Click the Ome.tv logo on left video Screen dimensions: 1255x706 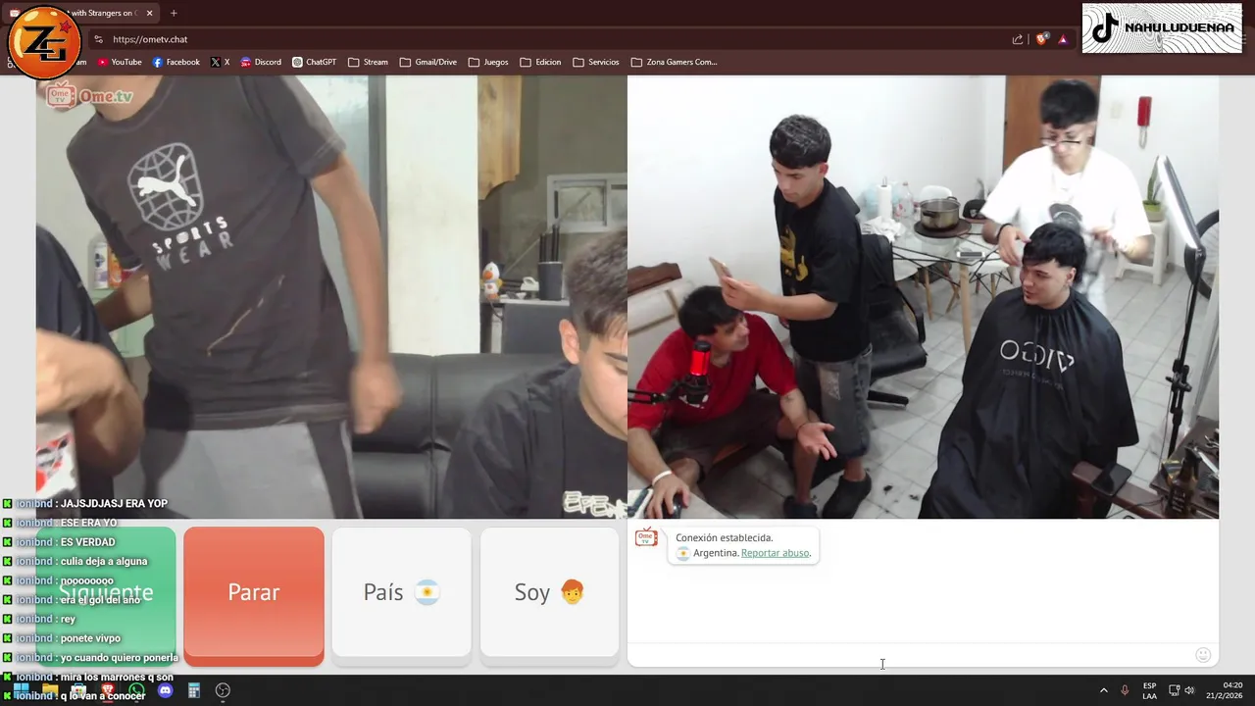point(88,95)
